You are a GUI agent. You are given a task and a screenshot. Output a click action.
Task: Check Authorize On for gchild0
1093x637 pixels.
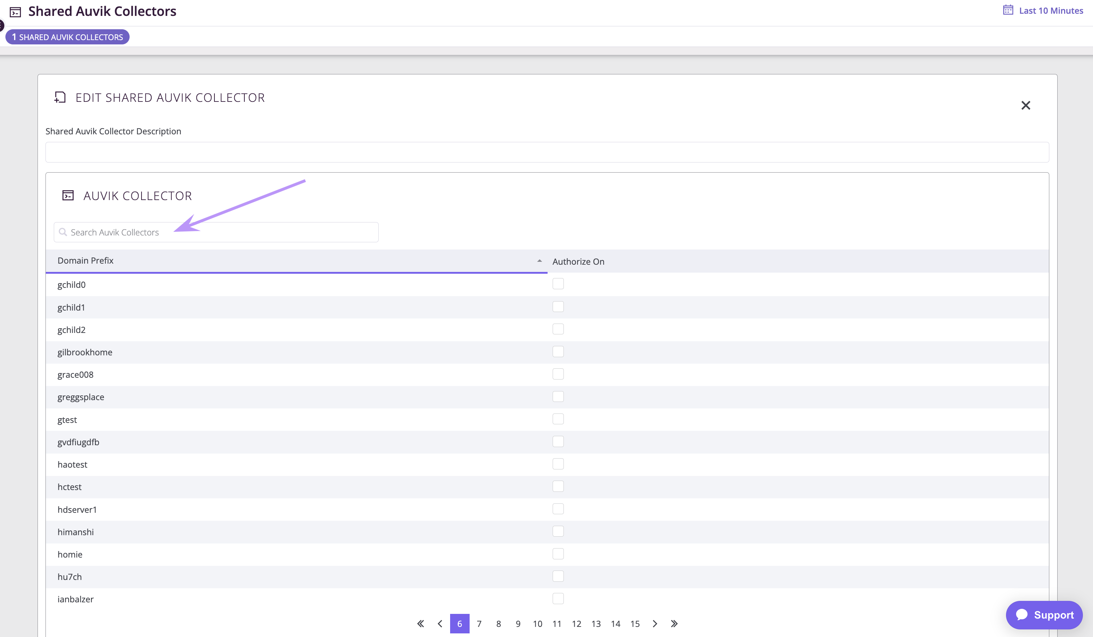click(x=558, y=284)
